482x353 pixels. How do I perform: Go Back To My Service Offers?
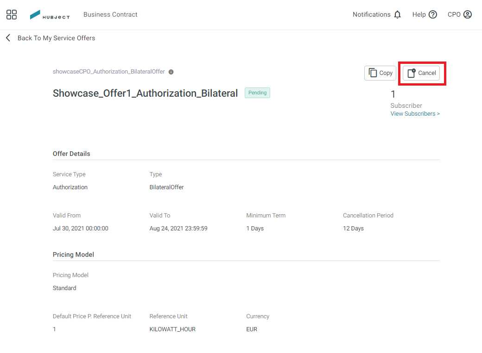(56, 38)
